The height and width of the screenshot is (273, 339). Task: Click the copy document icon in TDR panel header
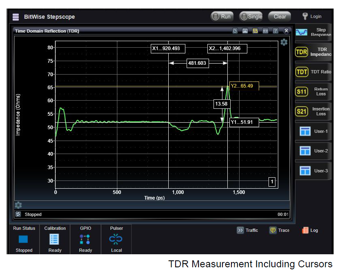tap(235, 31)
